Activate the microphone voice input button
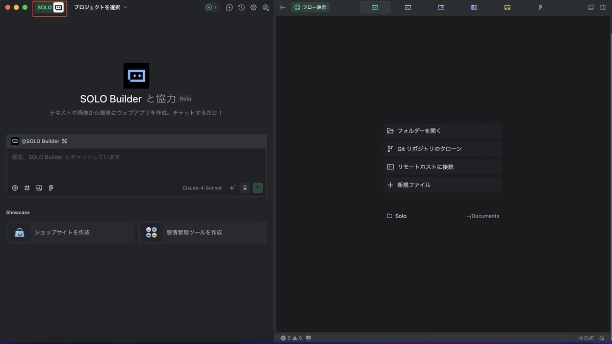 click(x=245, y=188)
